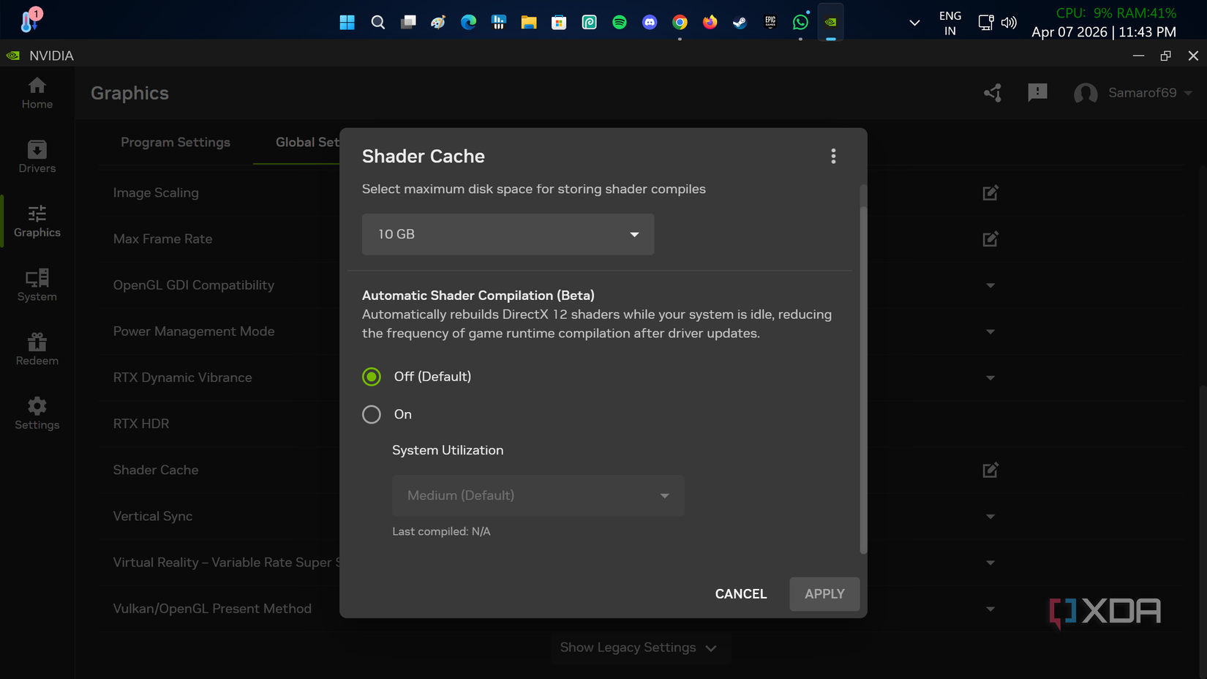Expand the RTX Dynamic Vibrance dropdown arrow
This screenshot has height=679, width=1207.
(x=990, y=378)
